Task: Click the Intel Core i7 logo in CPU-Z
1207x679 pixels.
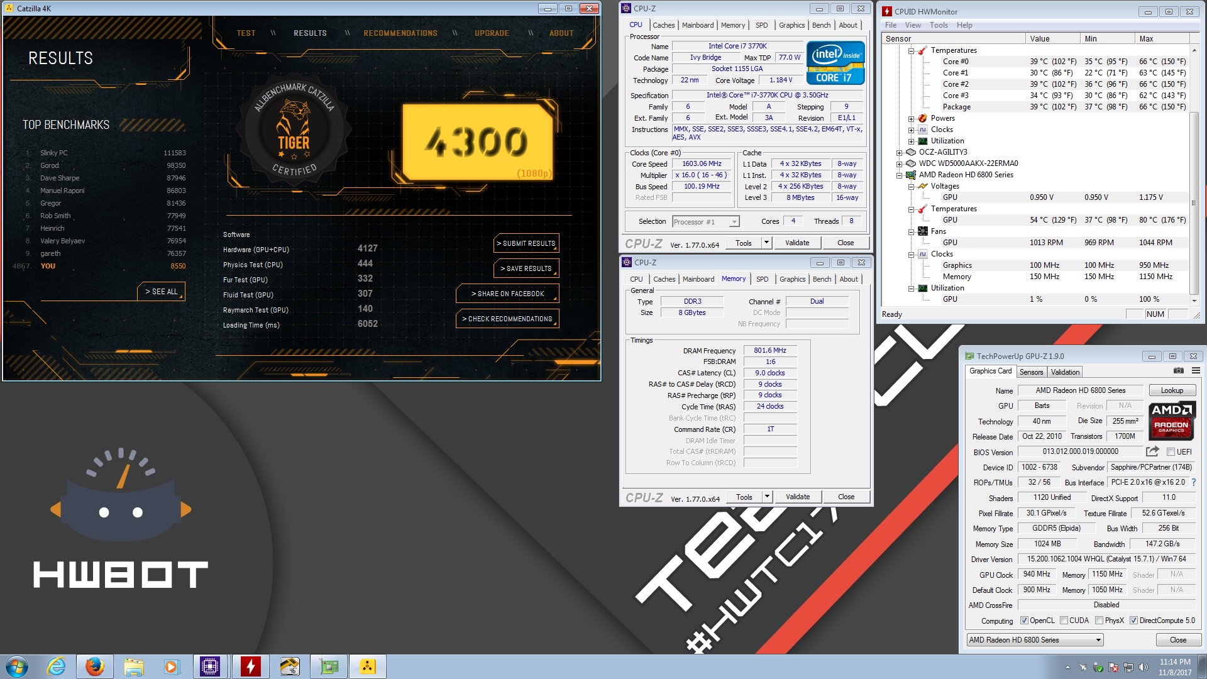Action: click(835, 63)
